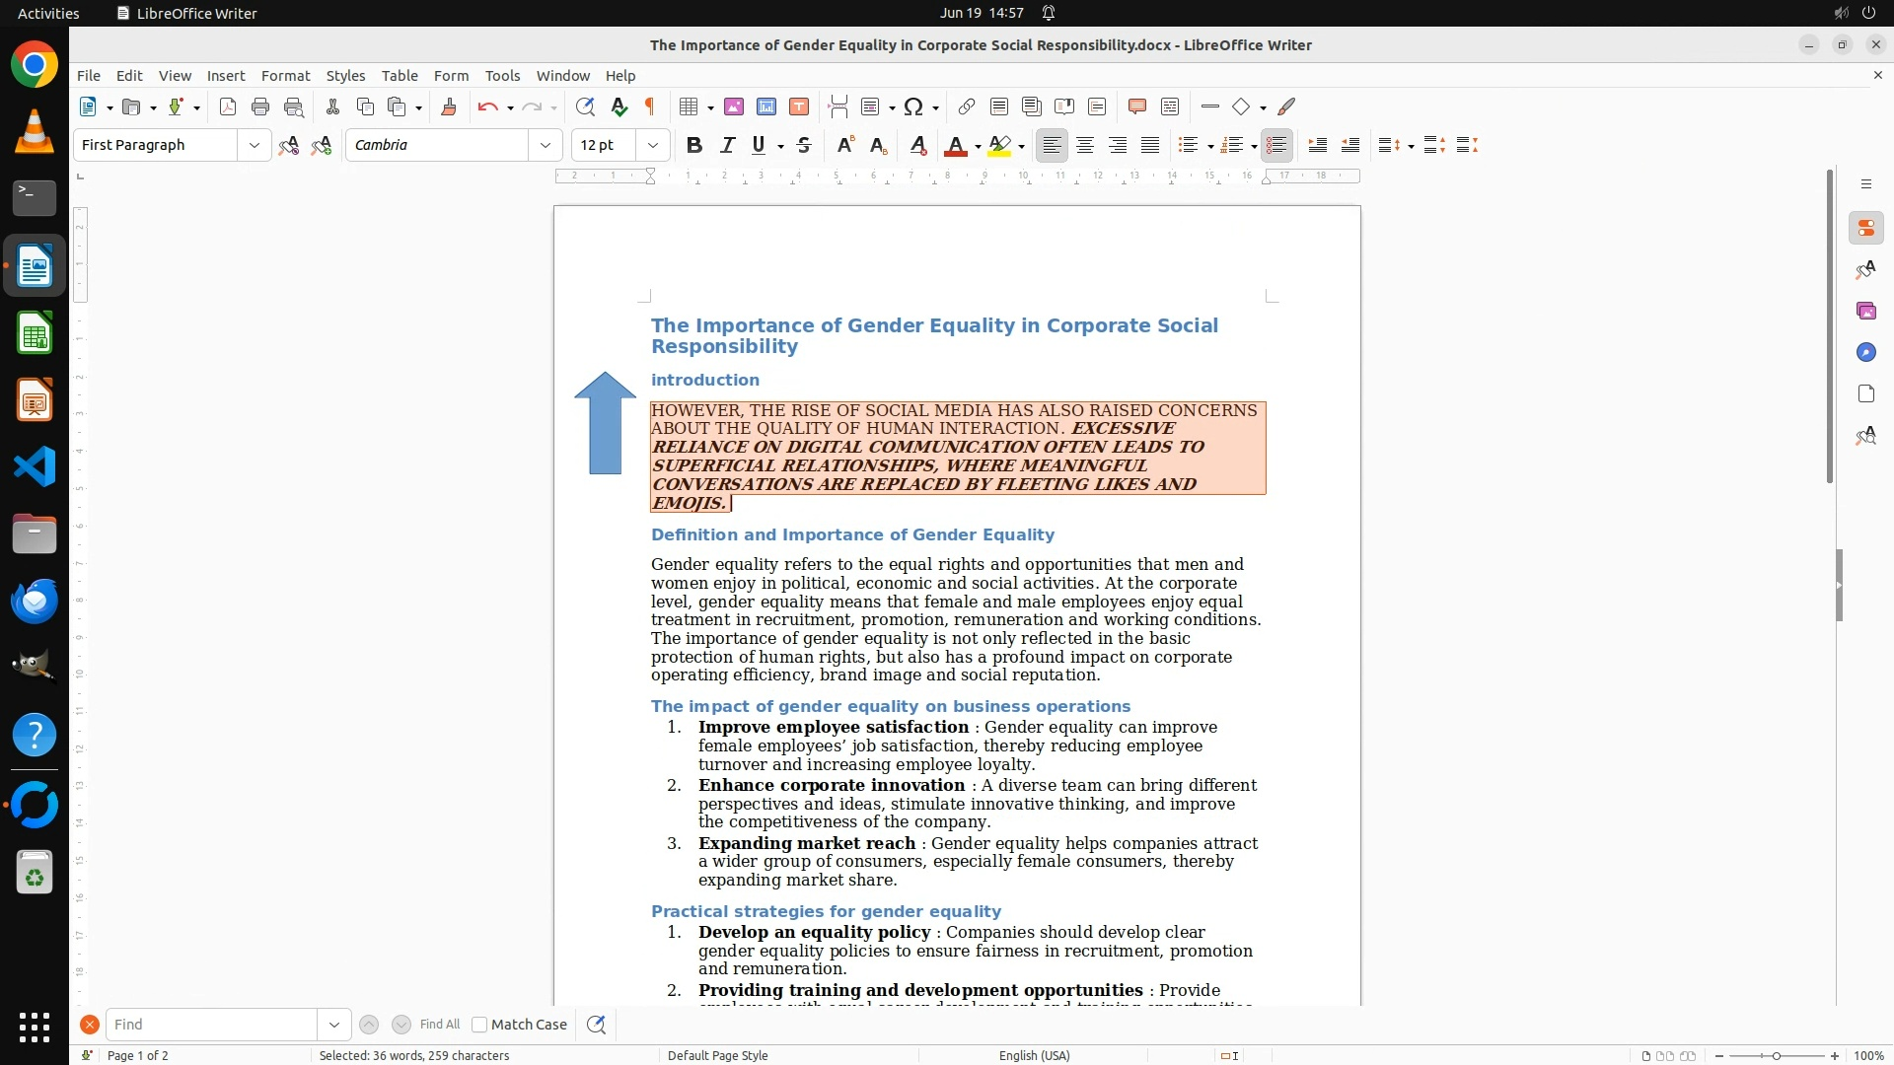The width and height of the screenshot is (1894, 1065).
Task: Toggle Bold formatting button
Action: coord(694,145)
